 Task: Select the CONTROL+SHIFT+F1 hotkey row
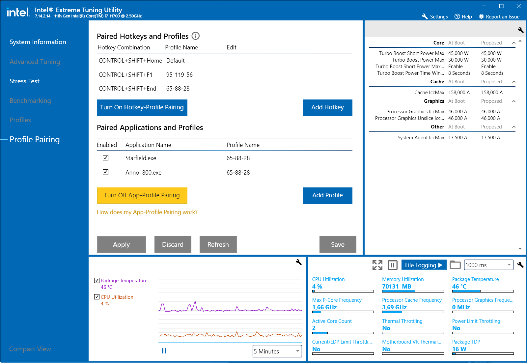pos(225,75)
